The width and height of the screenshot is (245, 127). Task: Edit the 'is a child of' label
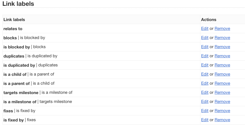(205, 74)
